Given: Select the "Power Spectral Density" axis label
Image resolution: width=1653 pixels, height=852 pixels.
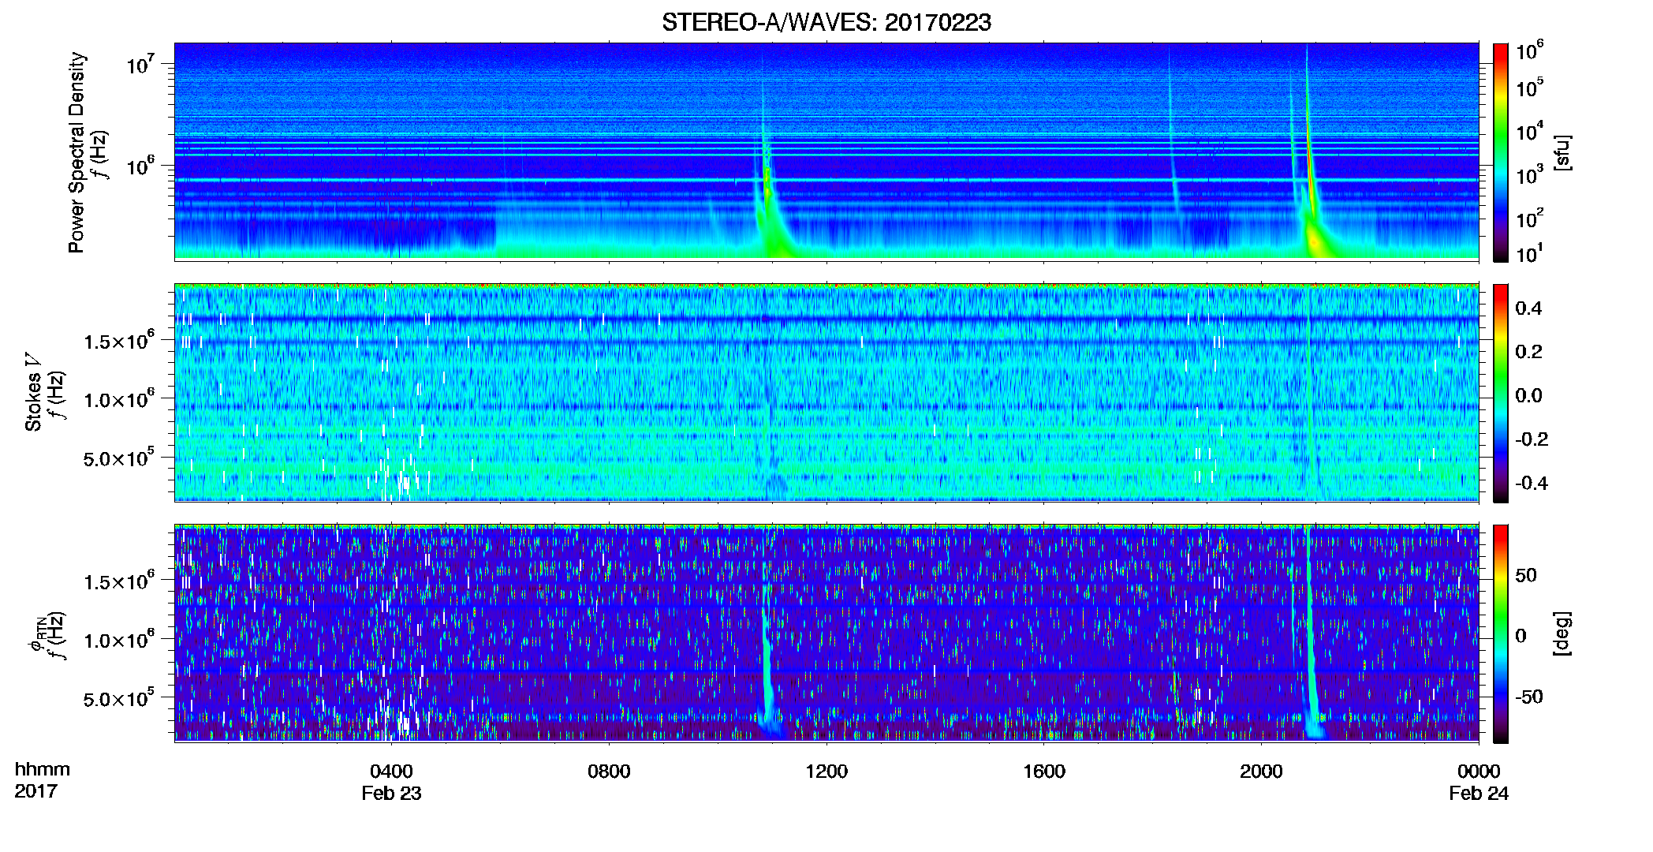Looking at the screenshot, I should [x=76, y=152].
